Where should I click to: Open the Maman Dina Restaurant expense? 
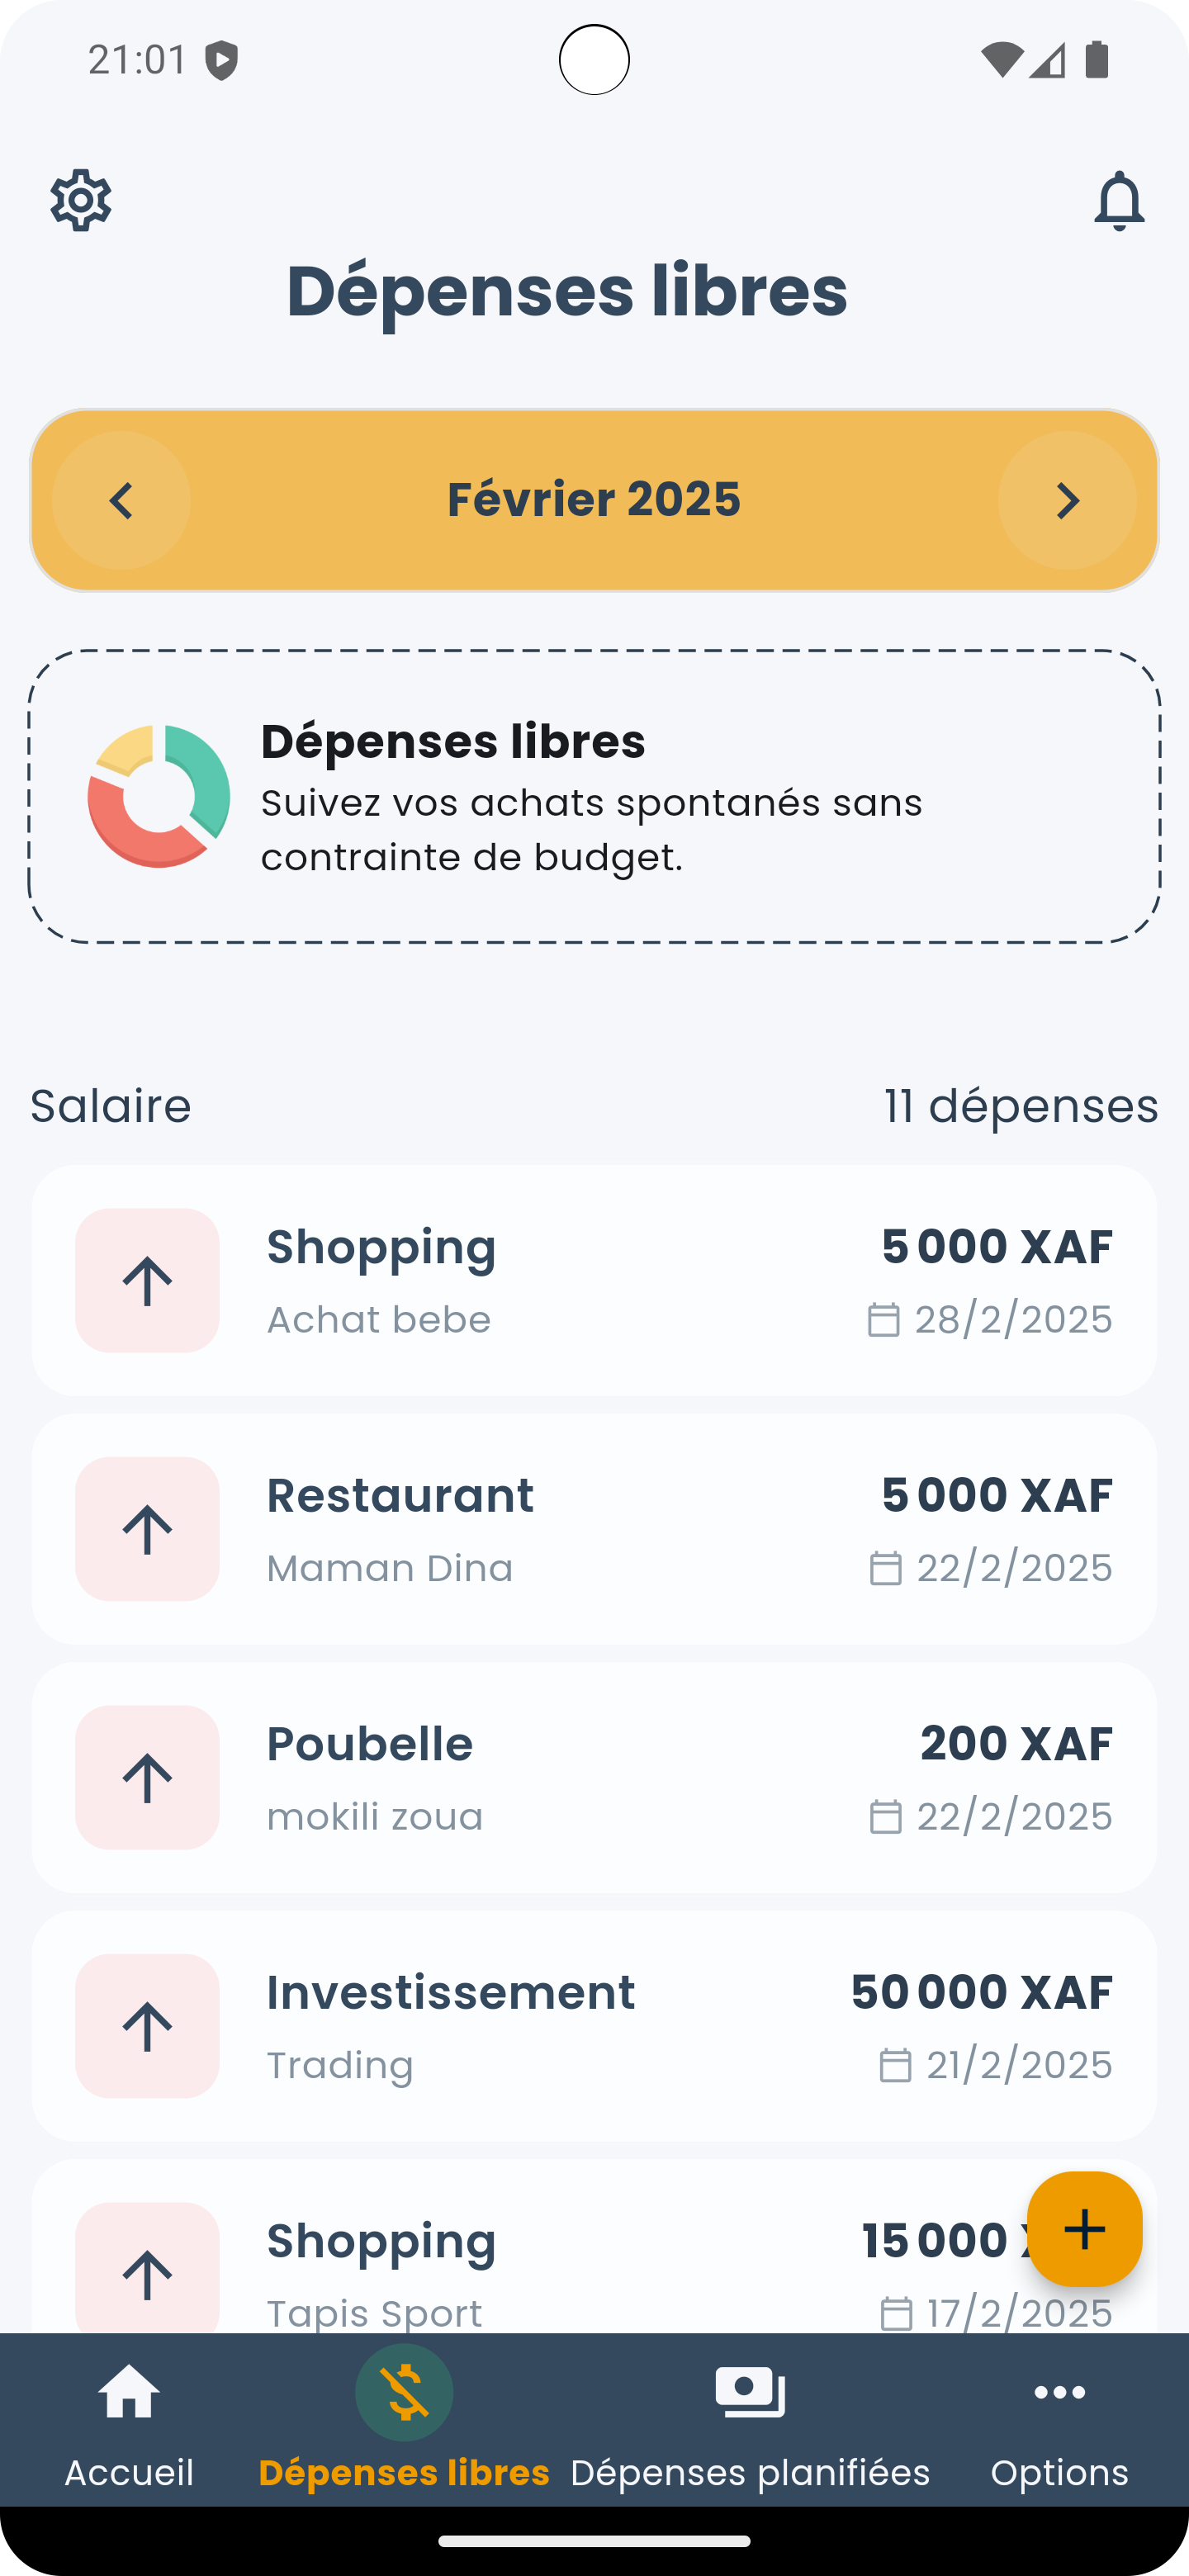click(594, 1529)
